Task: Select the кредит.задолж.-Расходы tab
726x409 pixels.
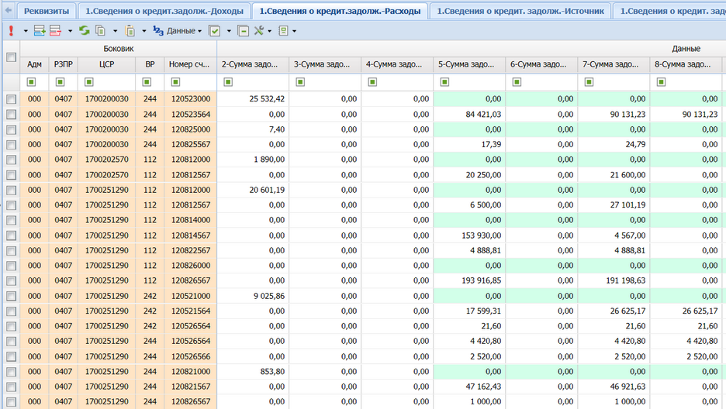Action: (340, 11)
